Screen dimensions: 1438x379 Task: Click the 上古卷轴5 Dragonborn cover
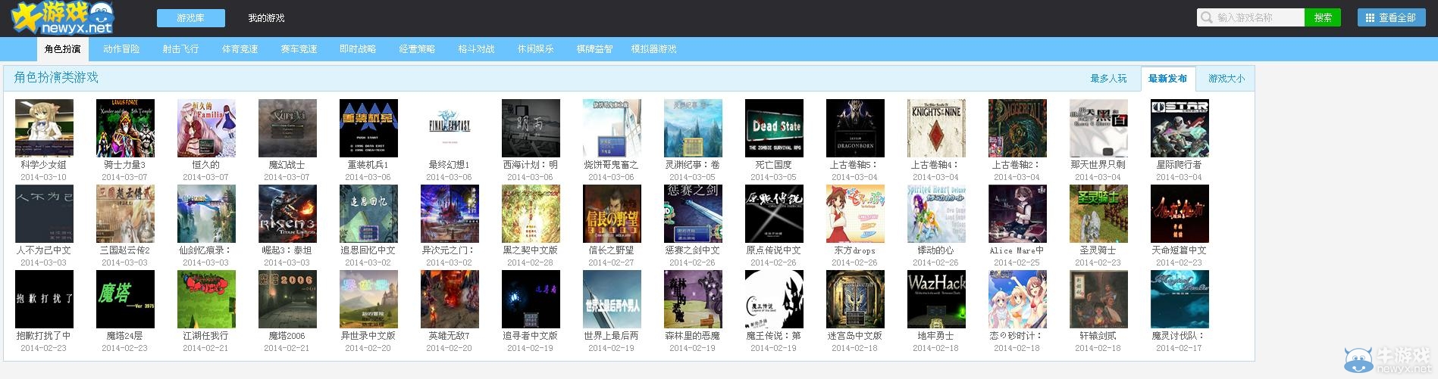(x=855, y=128)
